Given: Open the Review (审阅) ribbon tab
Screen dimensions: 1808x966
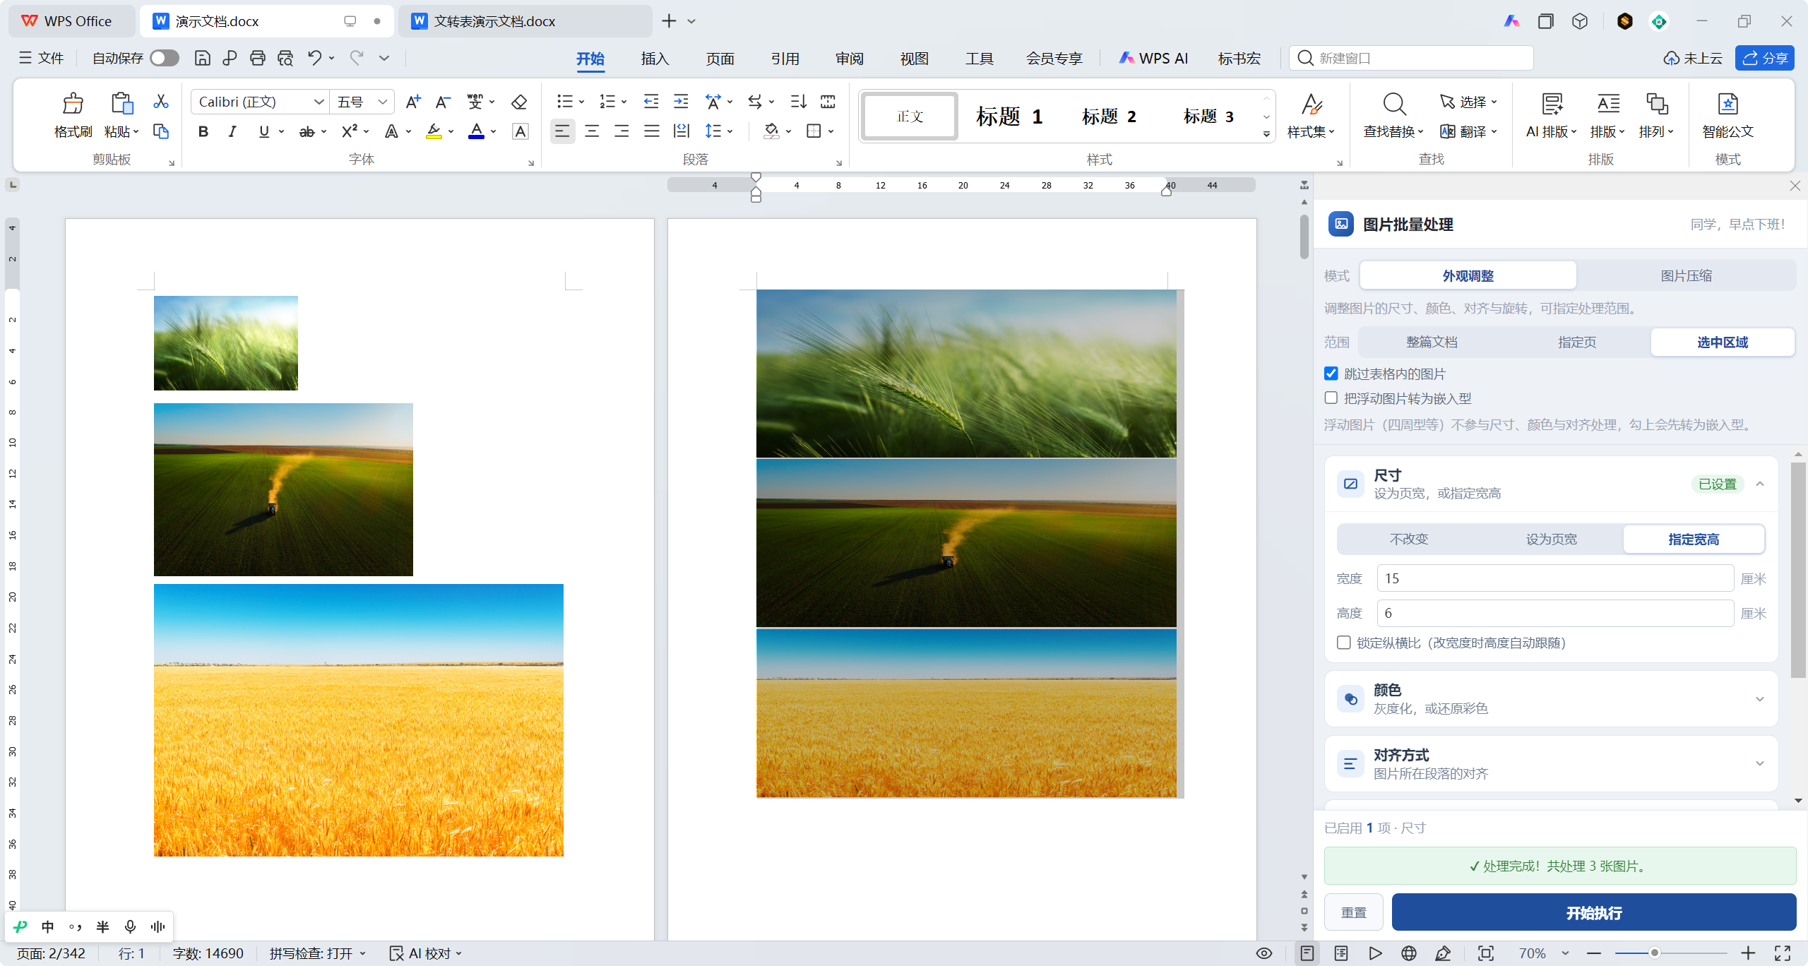Looking at the screenshot, I should (x=850, y=59).
